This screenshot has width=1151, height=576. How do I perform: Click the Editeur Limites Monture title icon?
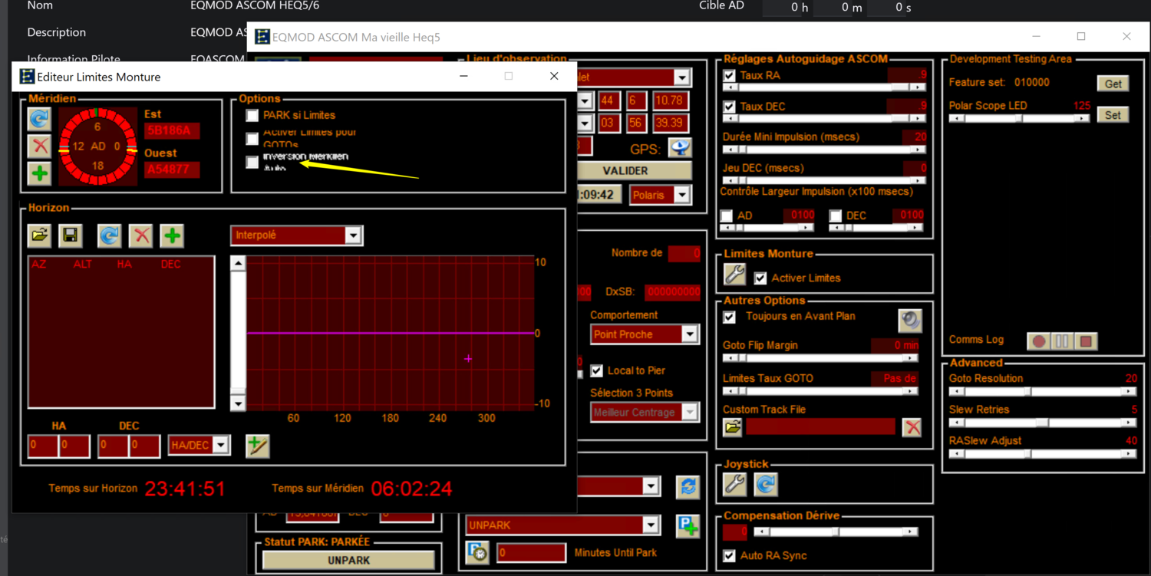(27, 77)
